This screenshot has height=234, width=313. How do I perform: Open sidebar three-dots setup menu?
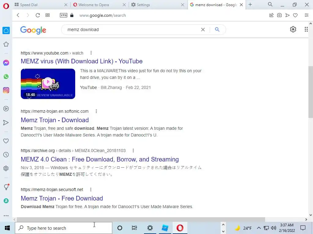[6, 216]
